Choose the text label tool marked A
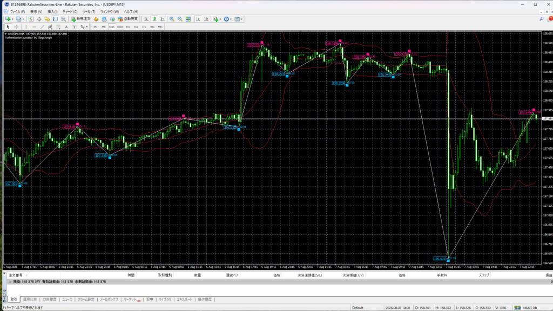 coord(66,27)
